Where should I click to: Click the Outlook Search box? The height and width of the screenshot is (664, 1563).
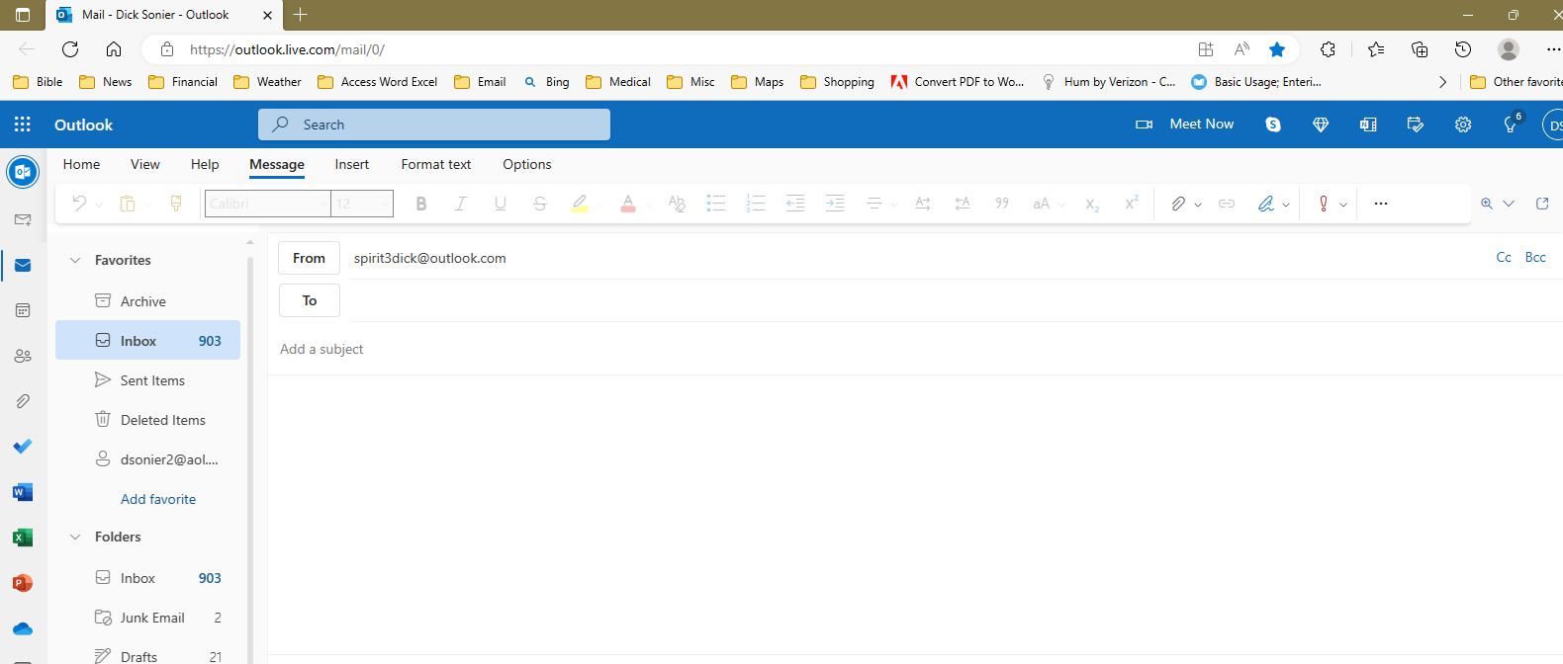434,124
